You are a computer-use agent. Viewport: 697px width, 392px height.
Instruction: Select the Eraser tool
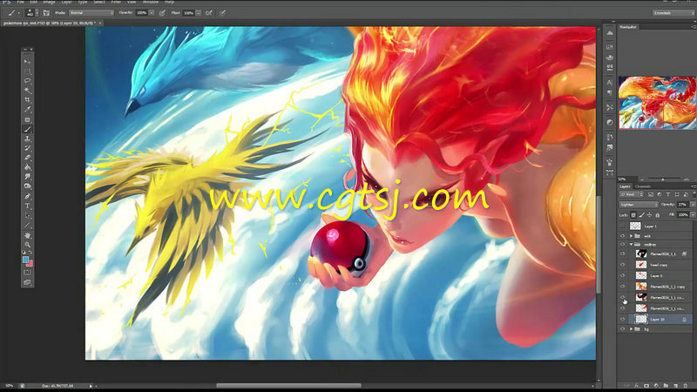(x=27, y=158)
